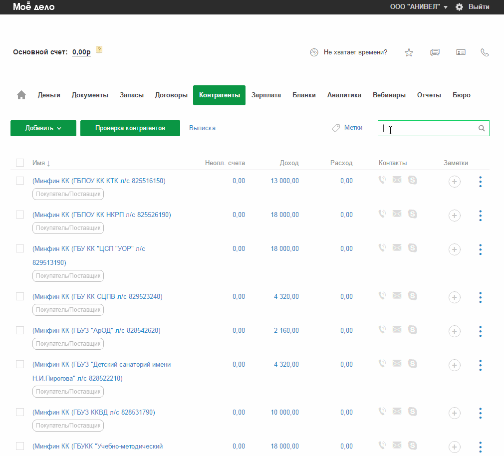Image resolution: width=504 pixels, height=456 pixels.
Task: Add a note for ГБПОУ КК КТК row
Action: click(x=454, y=182)
